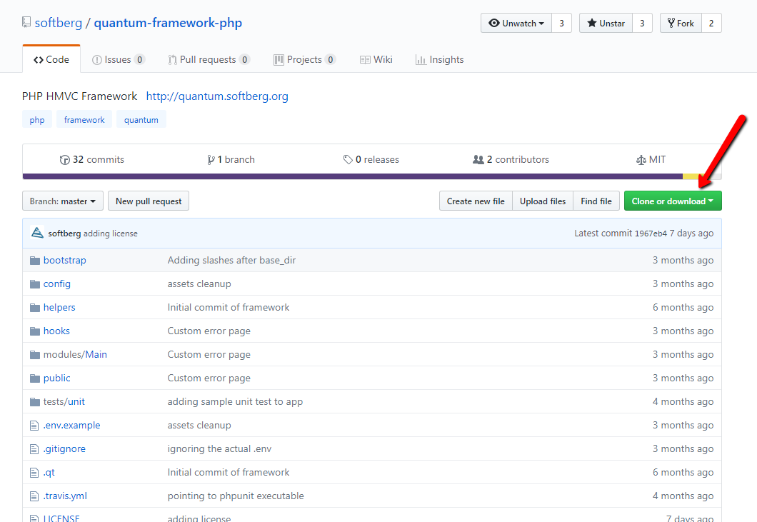Click the public folder icon

click(x=35, y=378)
